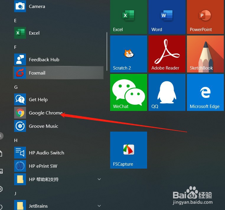The height and width of the screenshot is (210, 225).
Task: Open the WeChat tile
Action: (128, 92)
